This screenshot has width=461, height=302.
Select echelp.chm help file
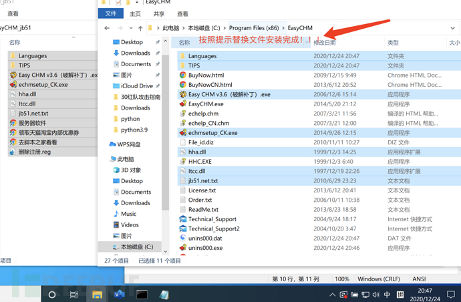(x=203, y=114)
